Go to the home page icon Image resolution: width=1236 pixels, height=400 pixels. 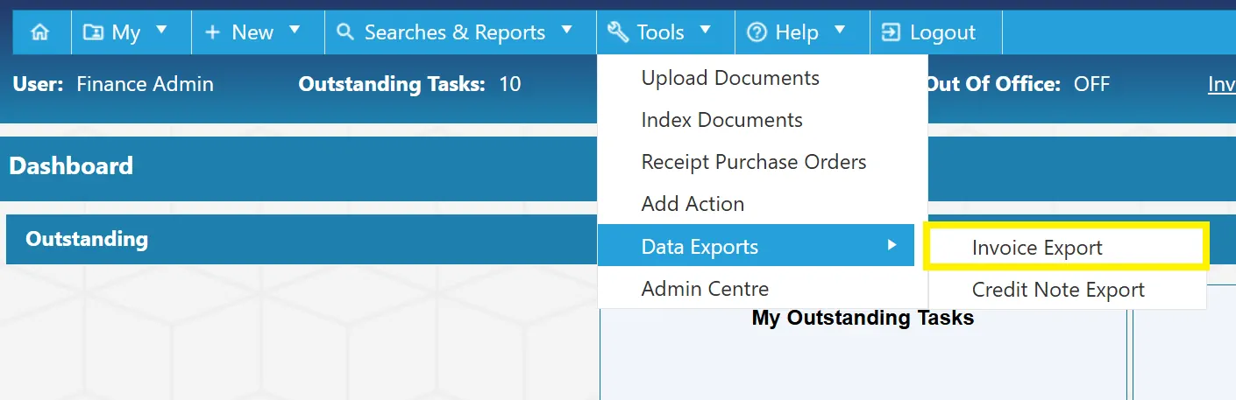(40, 32)
